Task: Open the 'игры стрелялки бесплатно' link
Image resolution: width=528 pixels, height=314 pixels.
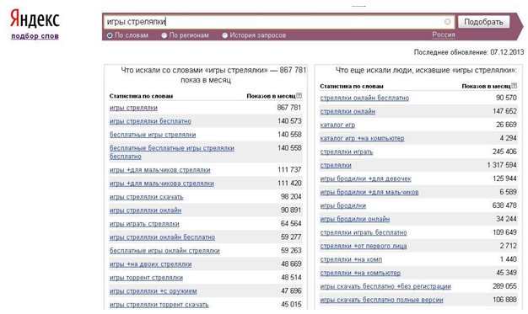Action: click(x=150, y=121)
